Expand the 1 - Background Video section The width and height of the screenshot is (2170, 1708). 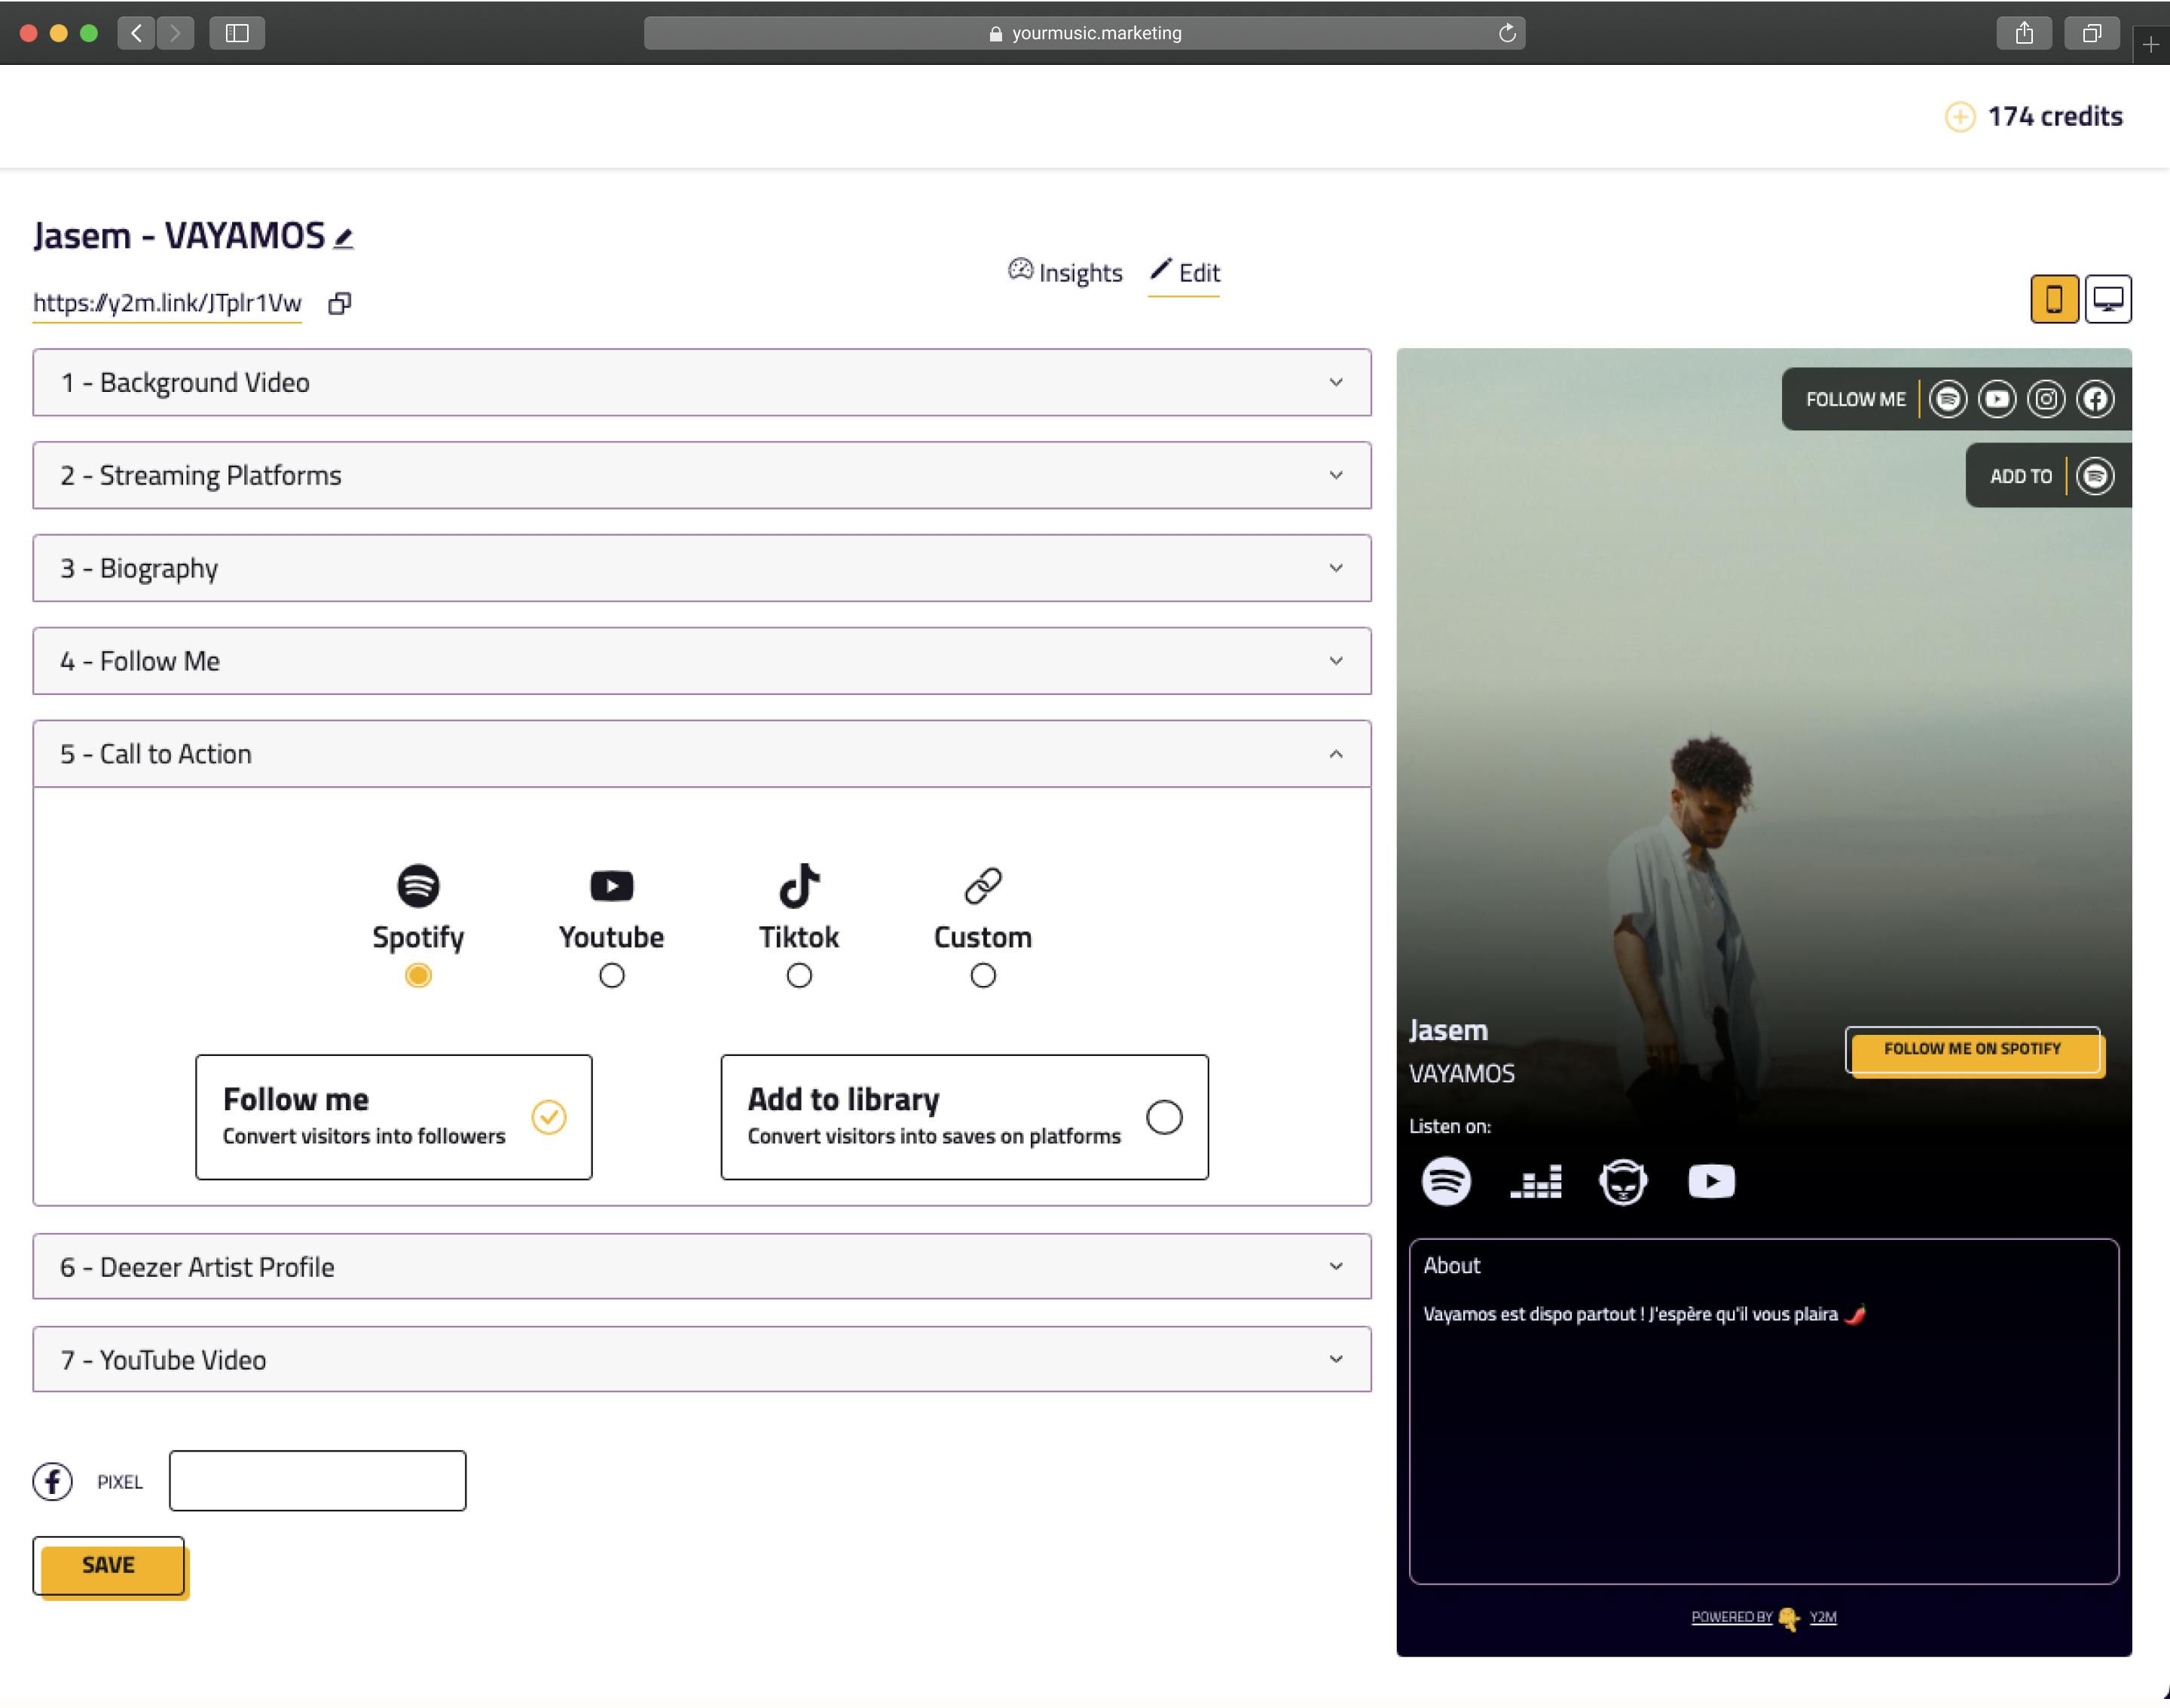(701, 382)
